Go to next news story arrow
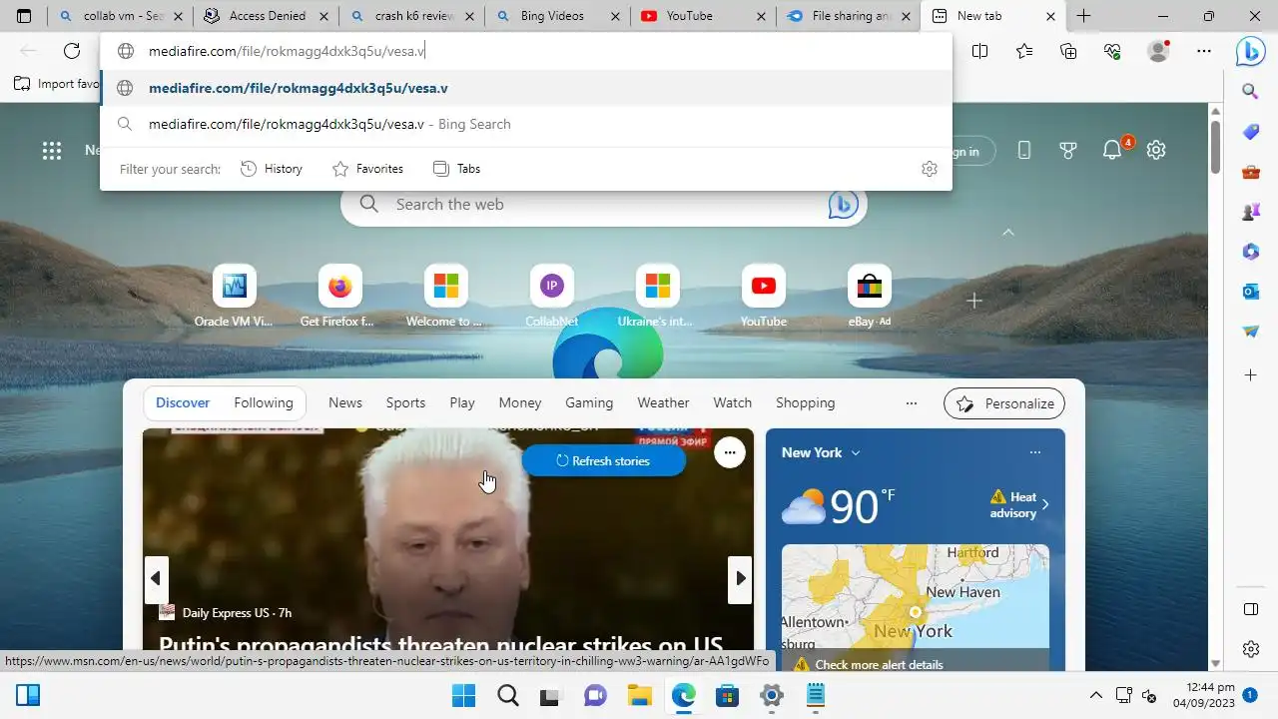The width and height of the screenshot is (1278, 719). click(740, 578)
